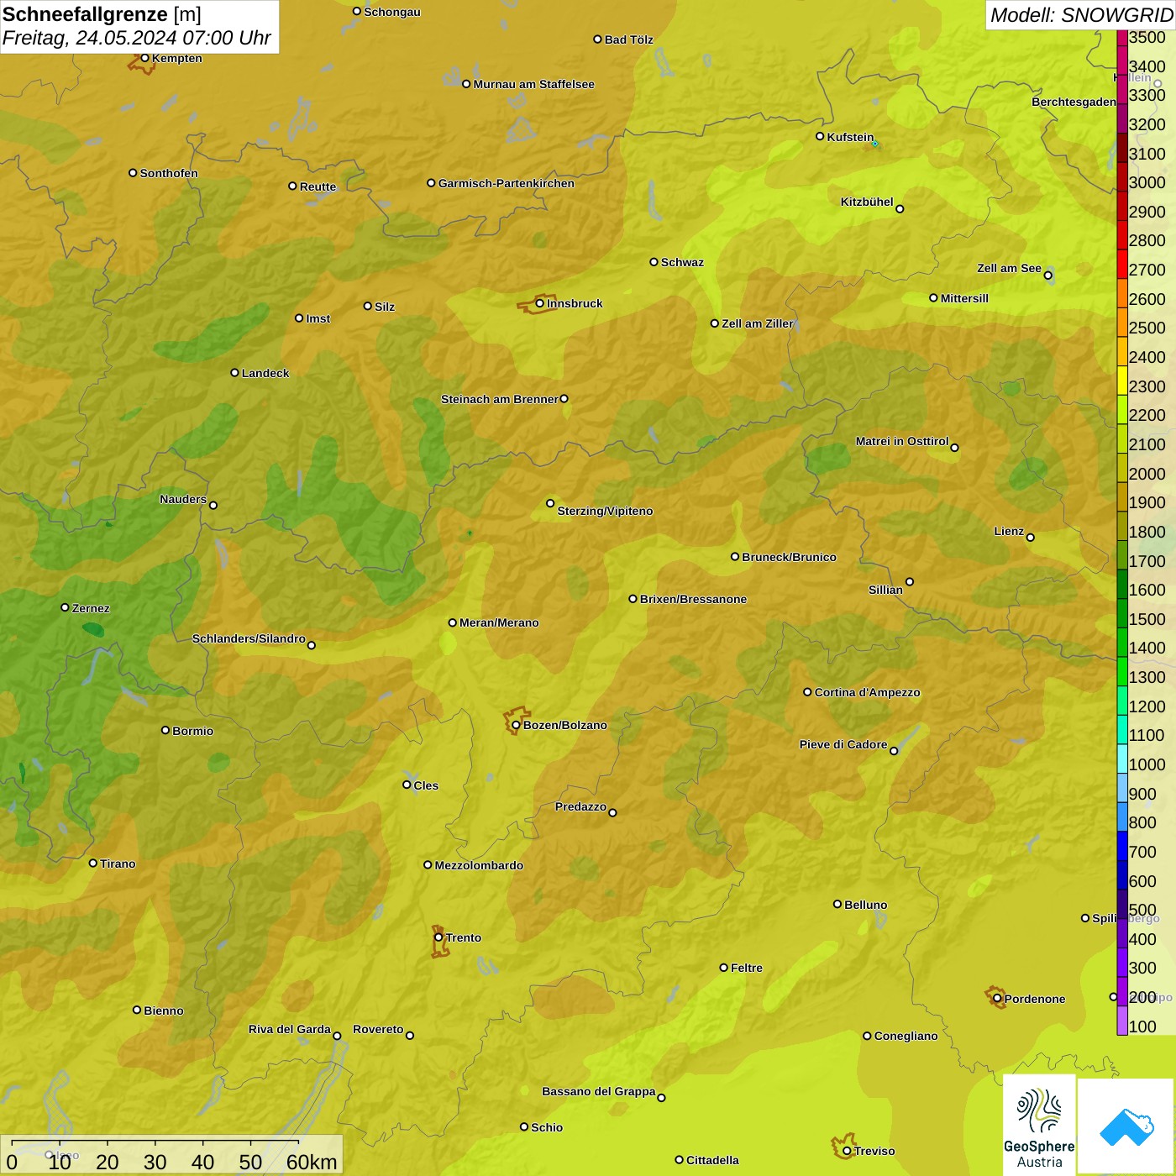Click the Modell: SNOWGRID label

1081,15
